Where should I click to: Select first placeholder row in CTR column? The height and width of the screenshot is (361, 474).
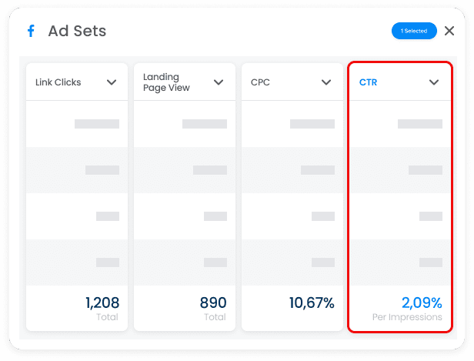(400, 124)
